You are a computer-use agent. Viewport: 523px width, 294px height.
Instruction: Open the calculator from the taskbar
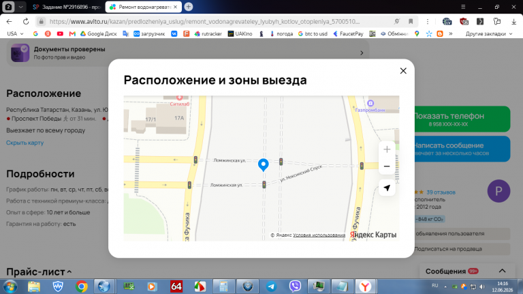[x=223, y=286]
